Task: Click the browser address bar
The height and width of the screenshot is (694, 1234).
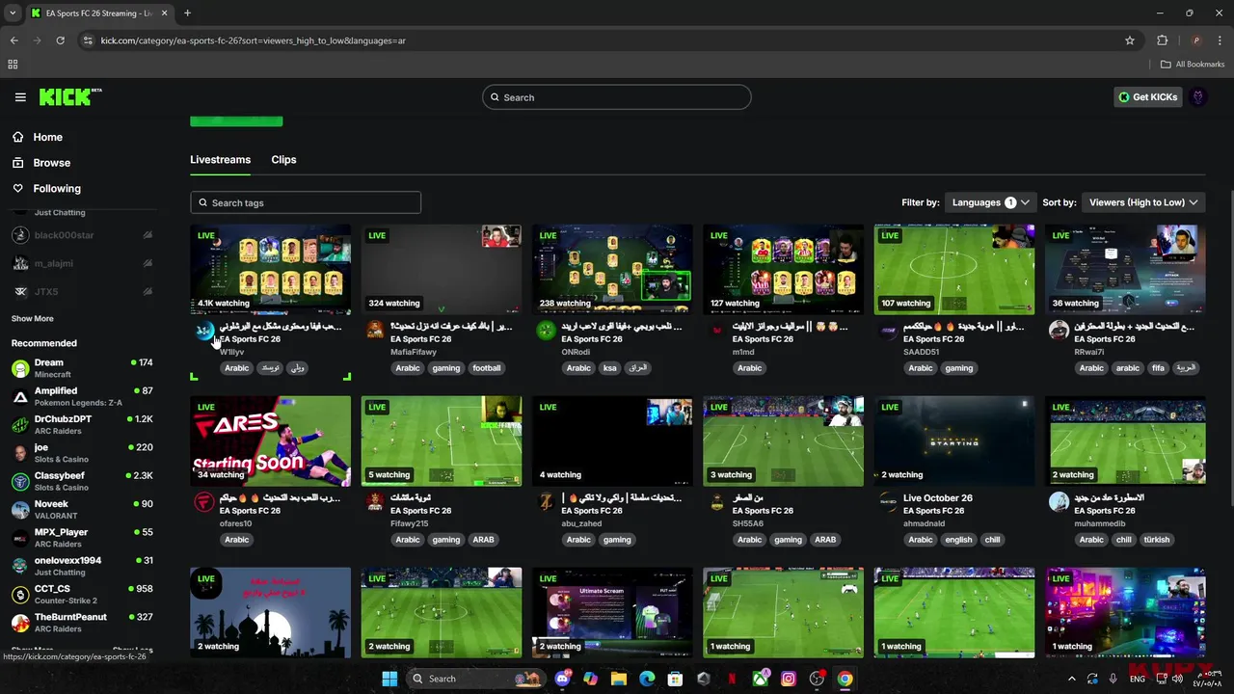Action: tap(607, 40)
